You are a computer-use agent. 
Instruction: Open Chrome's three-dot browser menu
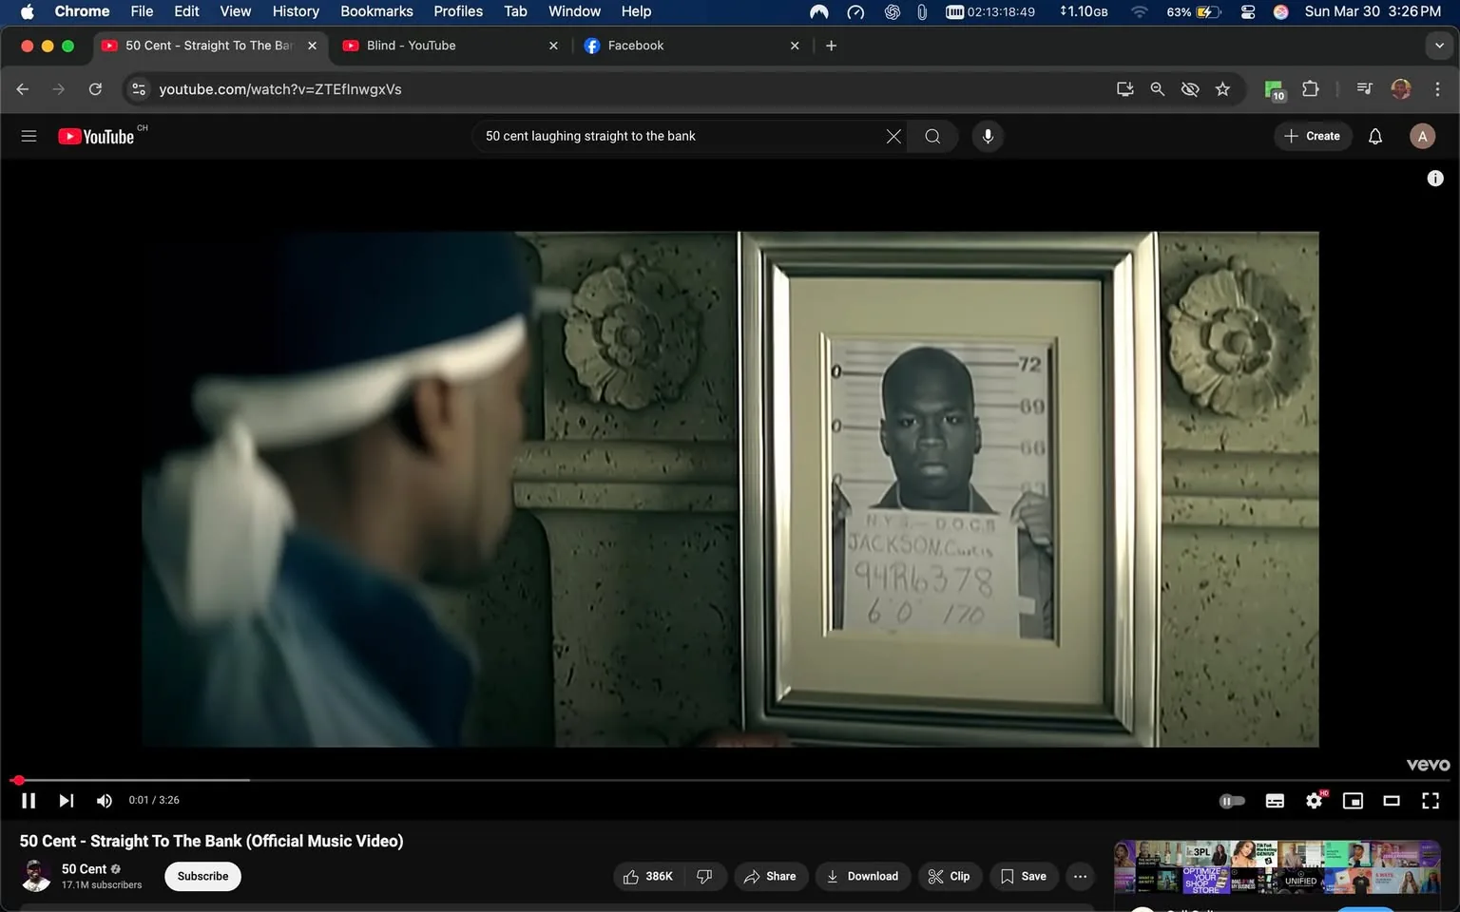[1438, 88]
